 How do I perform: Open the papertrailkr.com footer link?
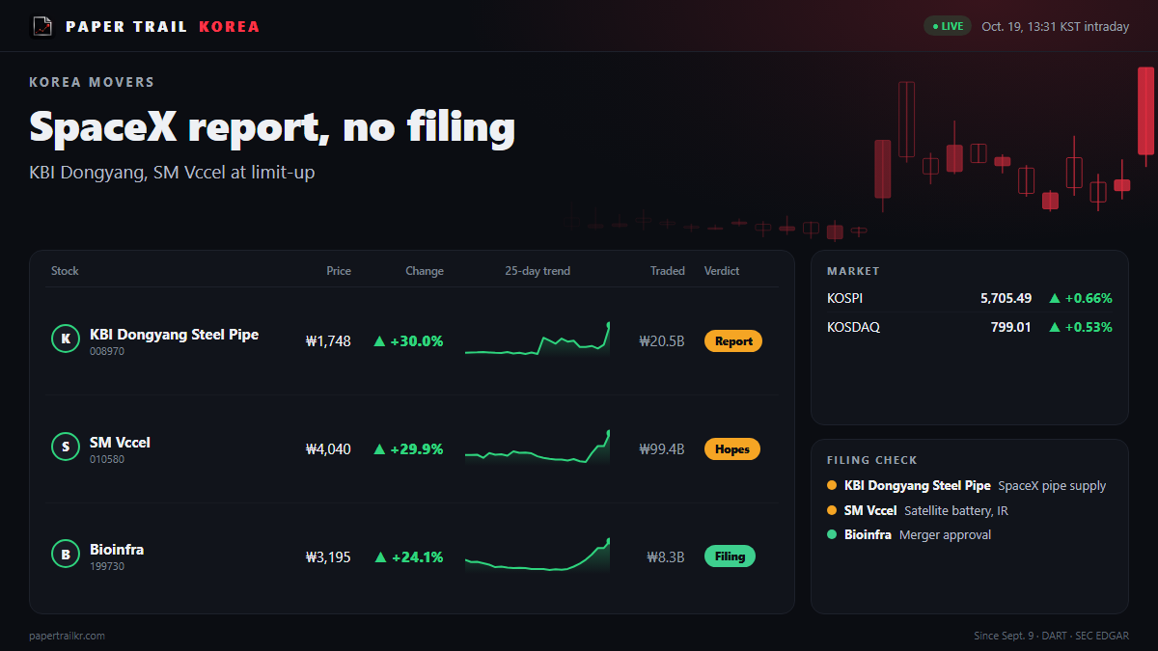68,636
